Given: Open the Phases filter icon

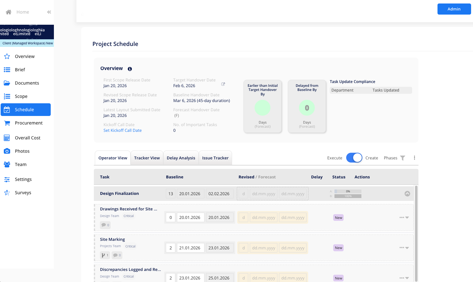Looking at the screenshot, I should (x=403, y=157).
